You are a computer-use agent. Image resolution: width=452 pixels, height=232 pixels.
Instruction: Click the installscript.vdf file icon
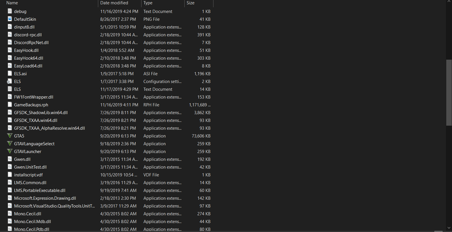click(10, 175)
